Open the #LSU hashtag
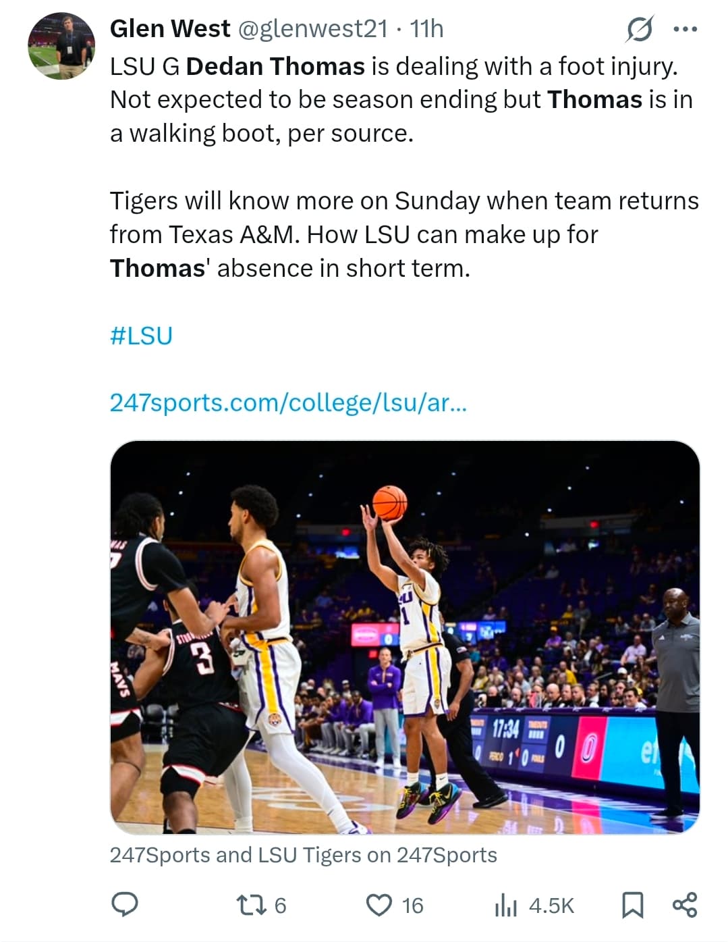Image resolution: width=728 pixels, height=942 pixels. click(141, 335)
